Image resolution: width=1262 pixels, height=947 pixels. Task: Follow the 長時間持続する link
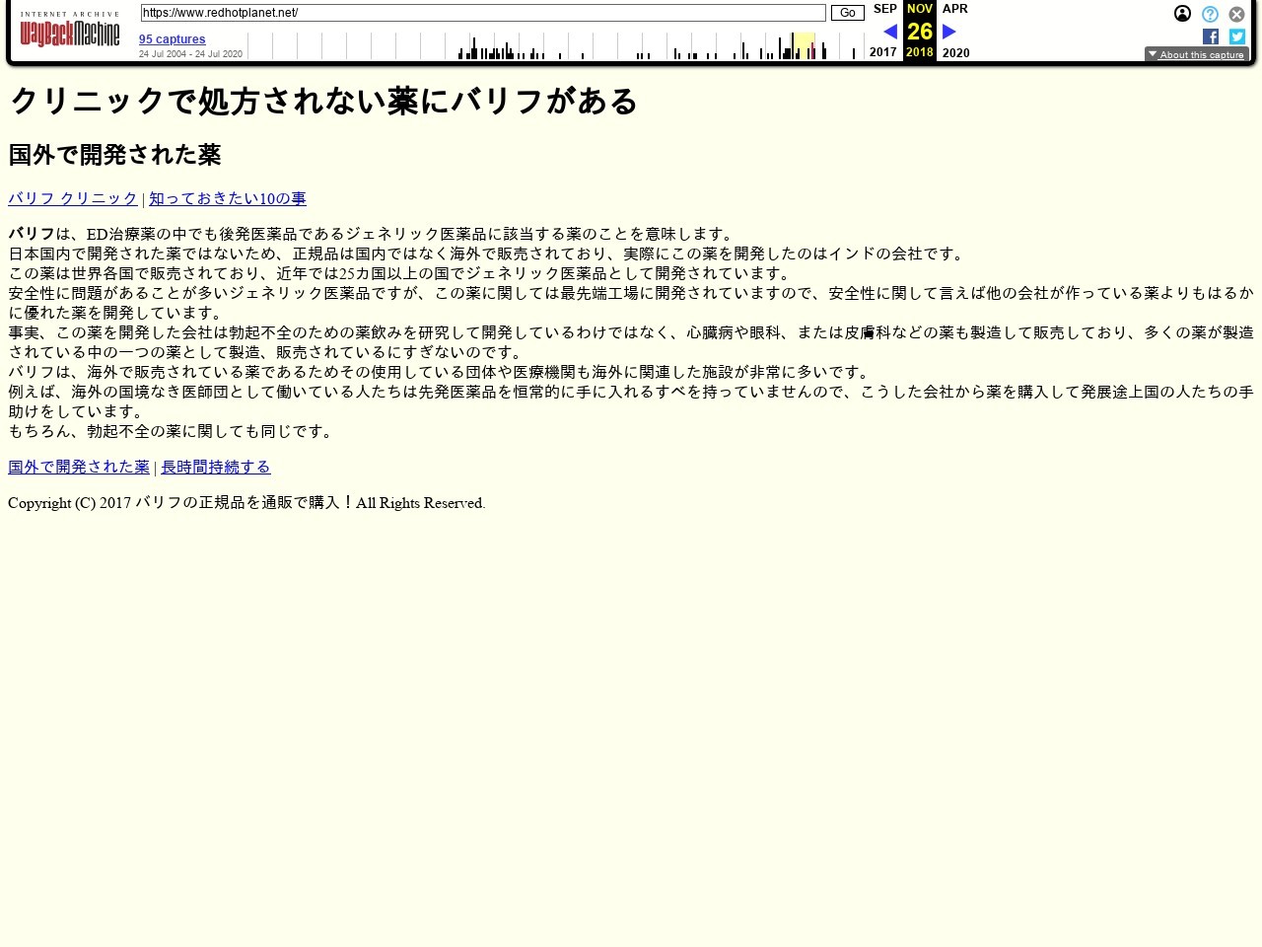[216, 467]
